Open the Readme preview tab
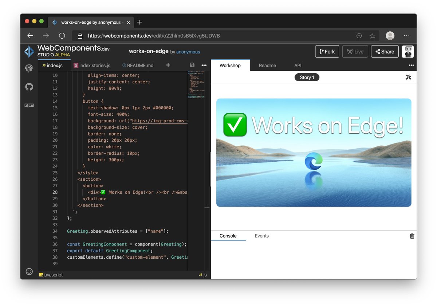 [267, 66]
